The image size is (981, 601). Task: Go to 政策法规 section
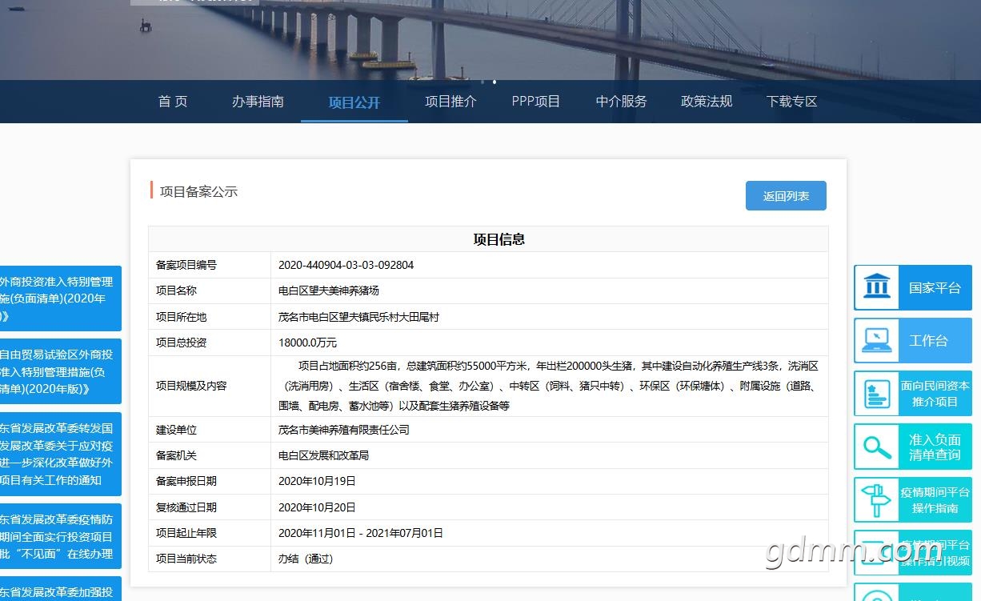(707, 102)
